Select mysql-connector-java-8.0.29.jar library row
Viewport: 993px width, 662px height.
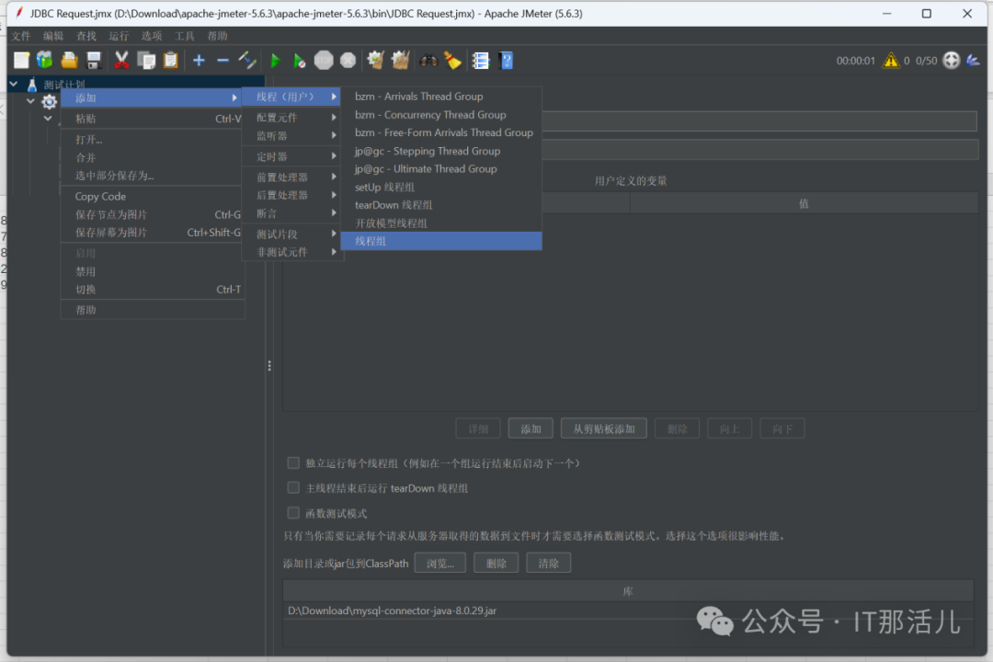tap(628, 611)
